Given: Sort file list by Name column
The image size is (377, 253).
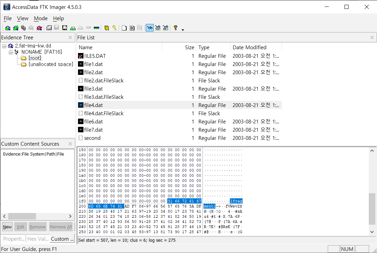Looking at the screenshot, I should (119, 47).
